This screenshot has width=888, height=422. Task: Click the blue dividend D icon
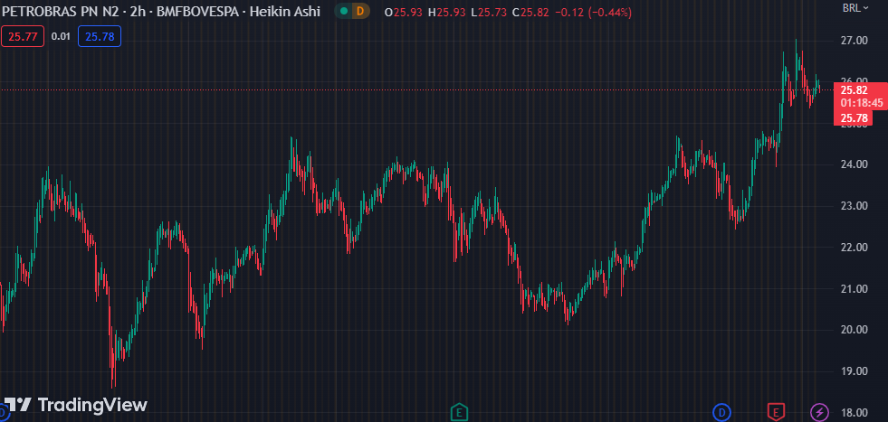721,412
